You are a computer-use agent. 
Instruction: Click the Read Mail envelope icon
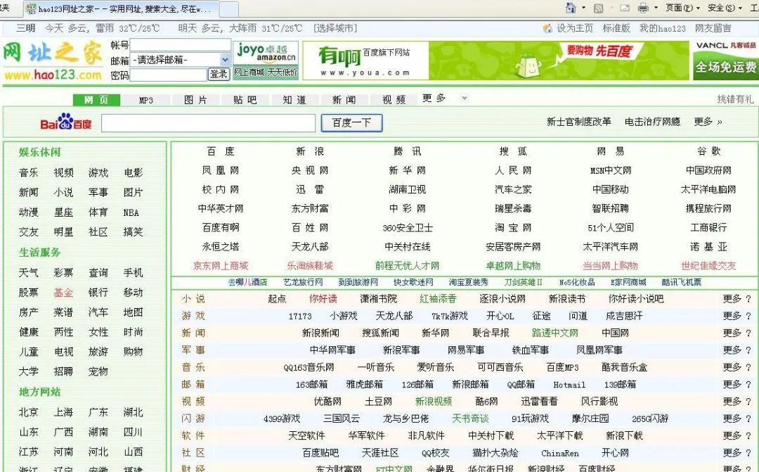pos(624,9)
